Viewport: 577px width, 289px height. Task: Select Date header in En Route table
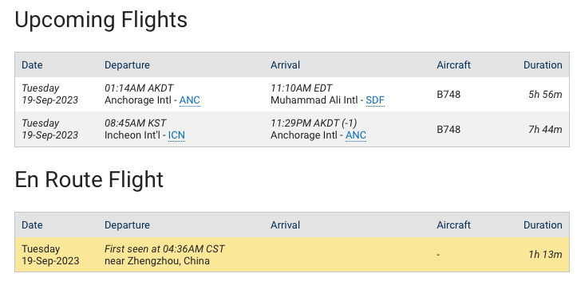pos(32,225)
